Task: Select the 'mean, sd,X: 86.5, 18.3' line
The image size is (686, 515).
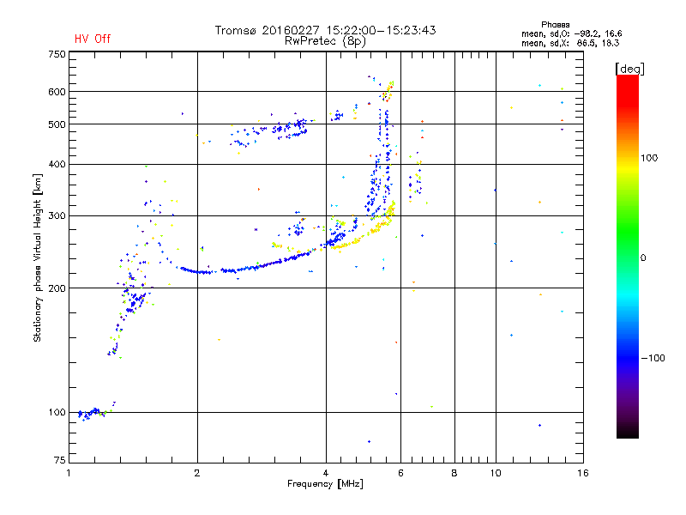Action: pyautogui.click(x=570, y=43)
